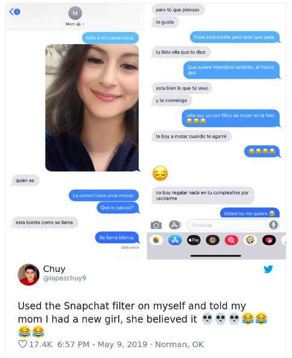Click into the iMessage text field
Image resolution: width=292 pixels, height=358 pixels.
click(229, 225)
